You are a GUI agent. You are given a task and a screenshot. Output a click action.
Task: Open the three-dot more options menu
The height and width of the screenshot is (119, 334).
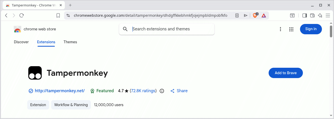click(x=280, y=29)
